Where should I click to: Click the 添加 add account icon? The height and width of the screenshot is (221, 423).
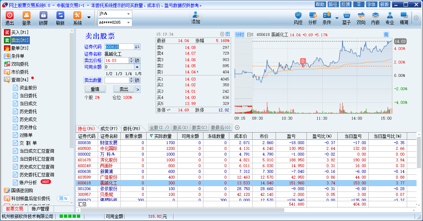tap(196, 18)
